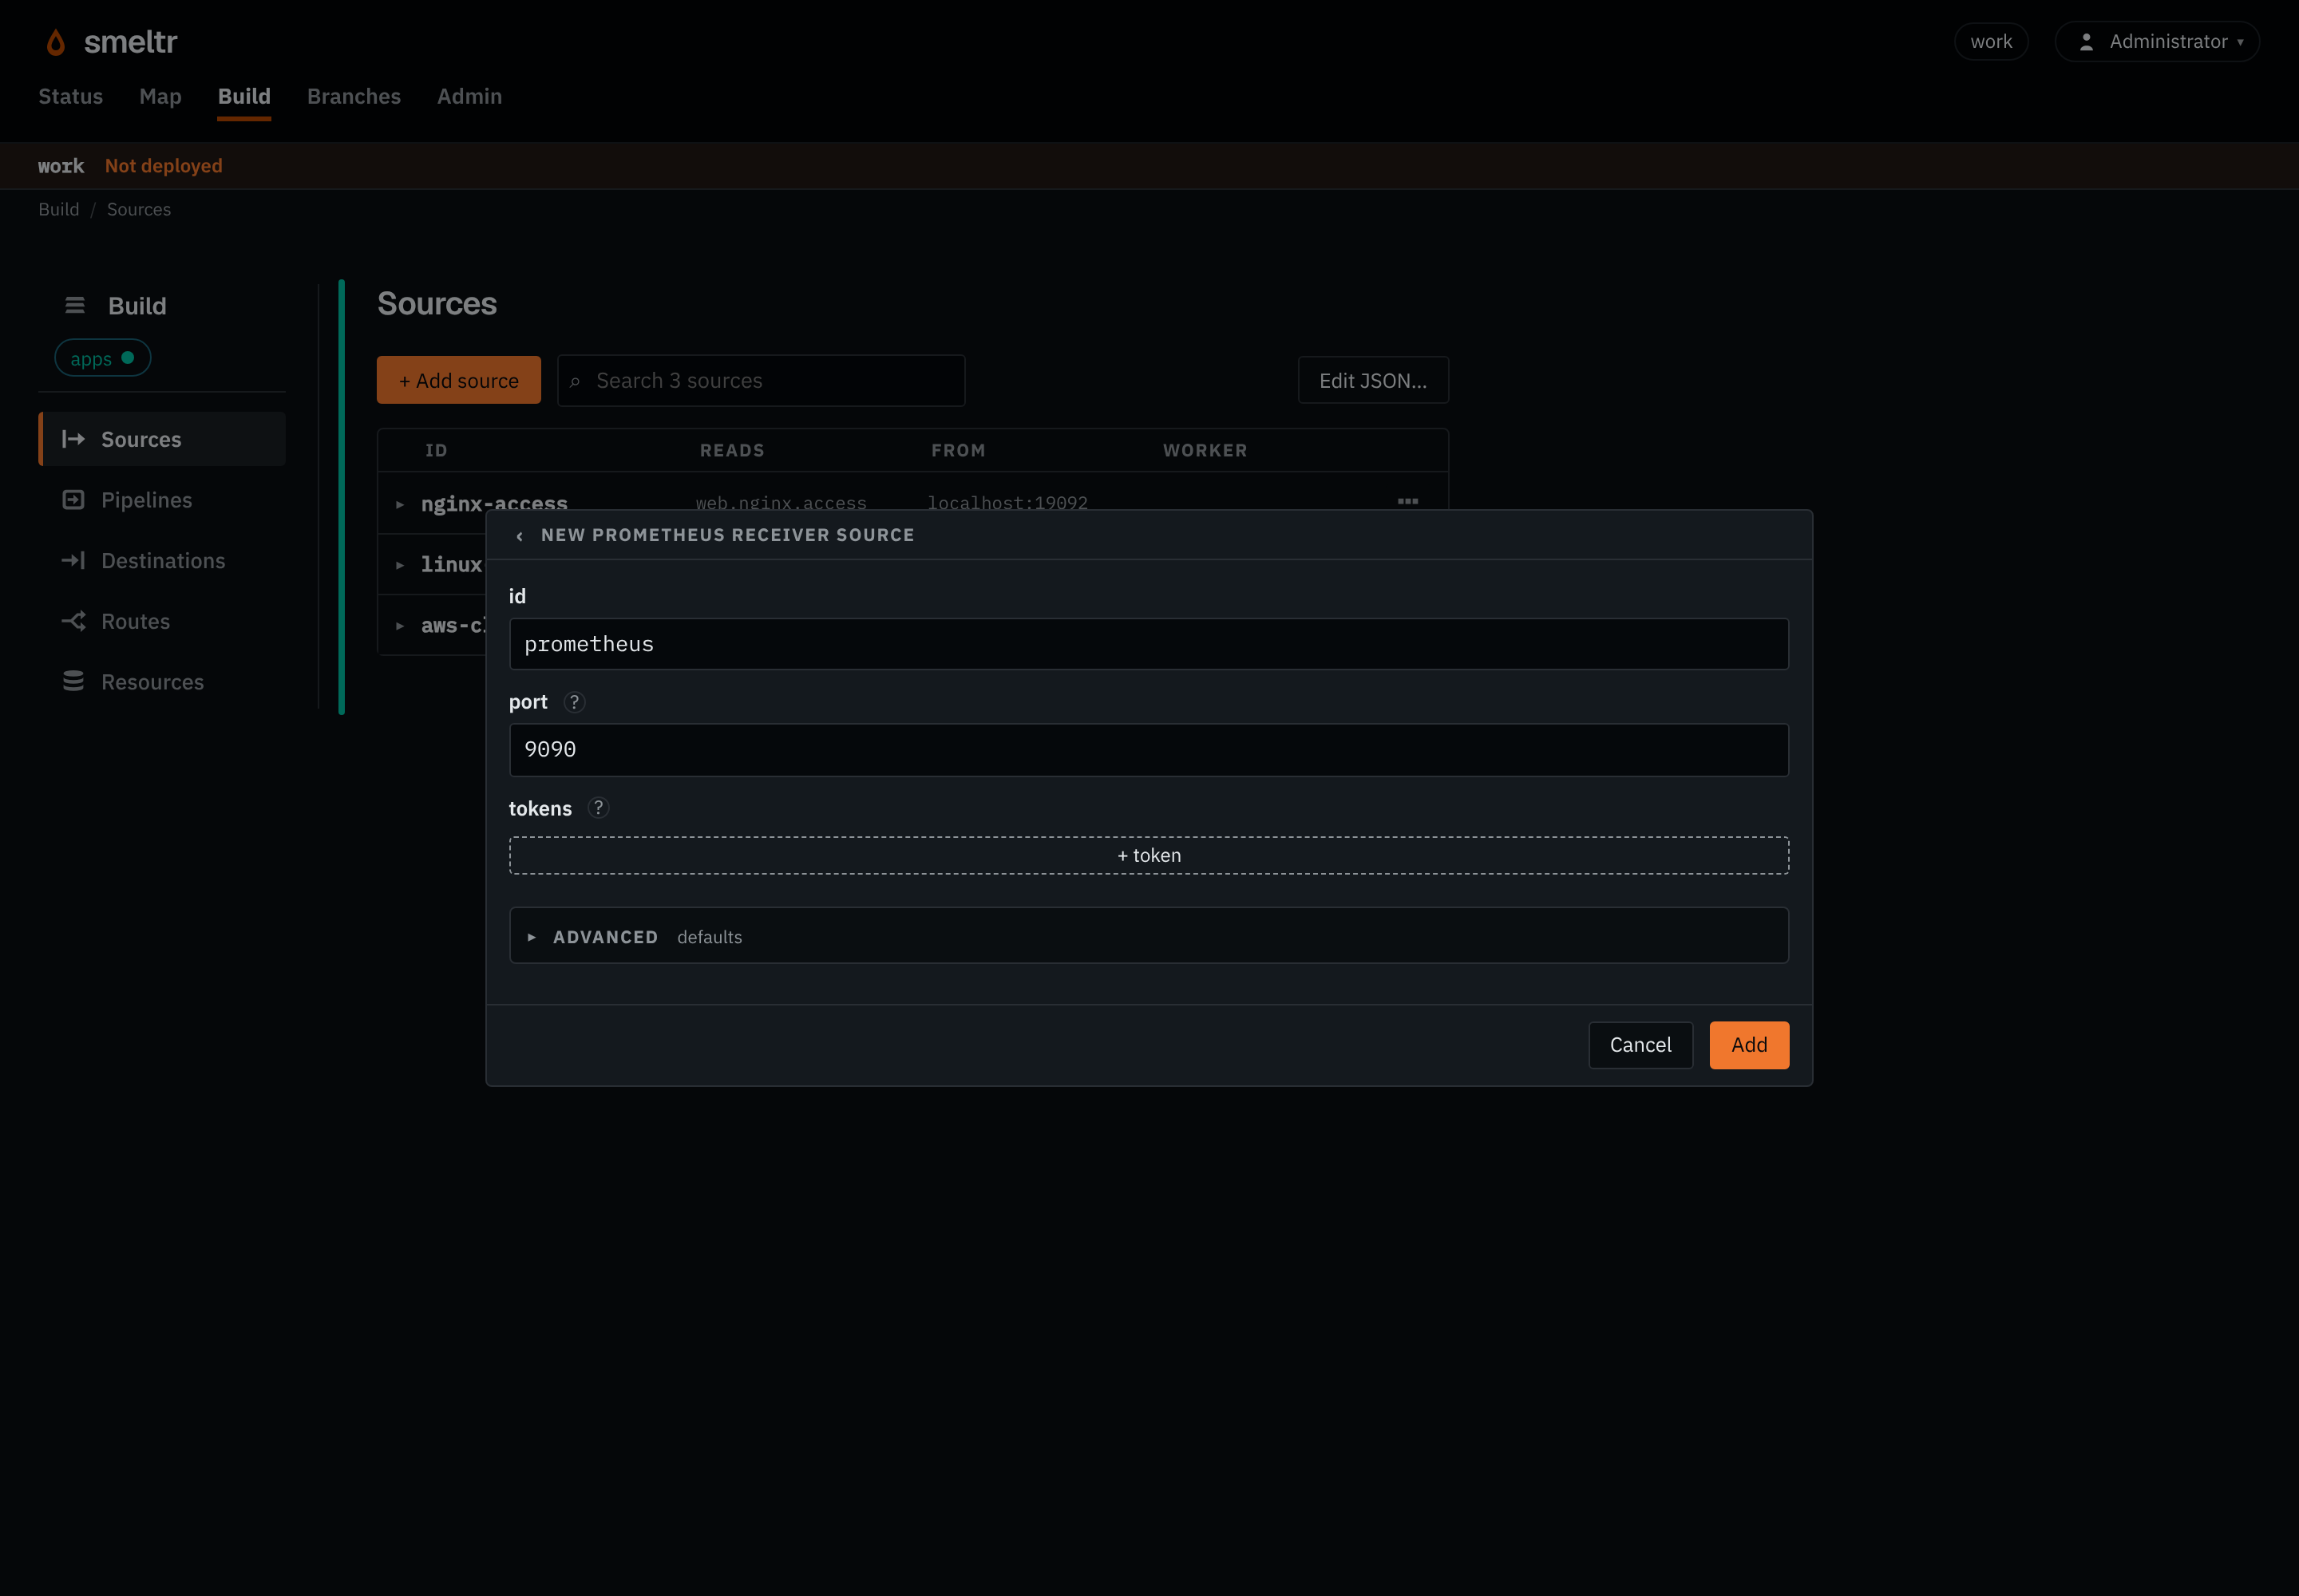Viewport: 2299px width, 1596px height.
Task: Click the Build breadcrumb link
Action: coord(59,209)
